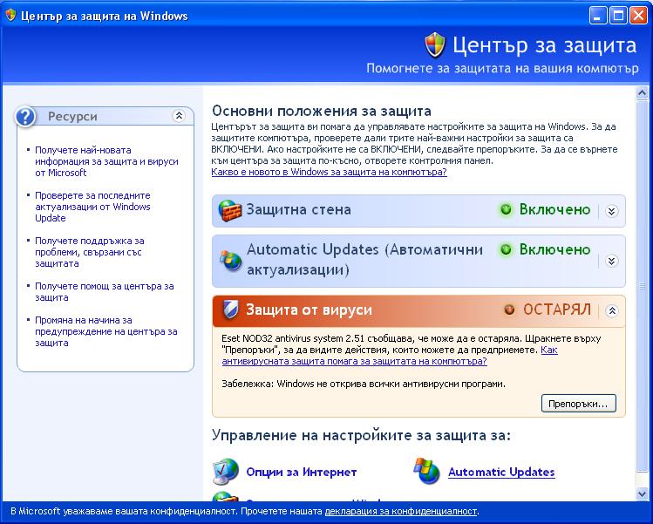
Task: Collapse the Ресурси panel
Action: tap(179, 115)
